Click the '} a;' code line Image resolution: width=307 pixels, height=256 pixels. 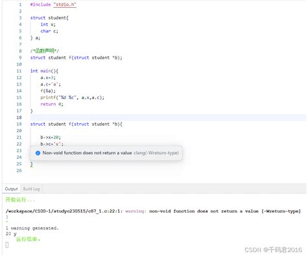pos(35,38)
